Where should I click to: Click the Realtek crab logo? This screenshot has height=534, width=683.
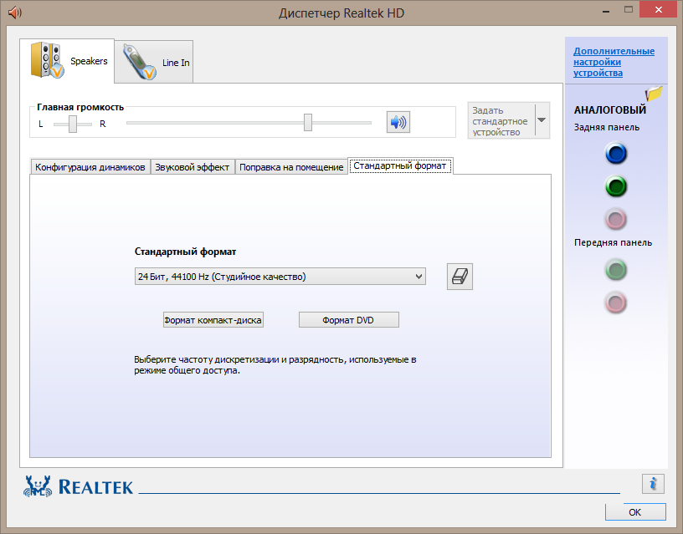tap(38, 486)
